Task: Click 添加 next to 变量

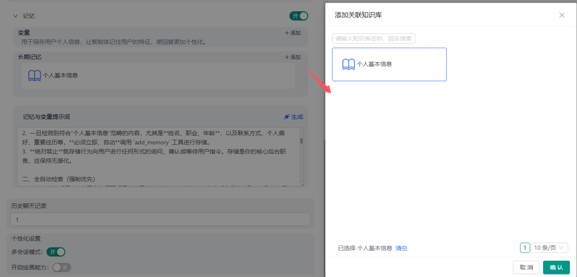Action: [x=293, y=33]
